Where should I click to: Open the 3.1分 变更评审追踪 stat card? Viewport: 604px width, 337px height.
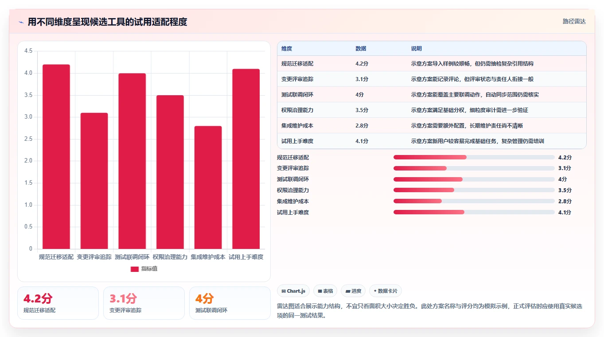pos(144,303)
